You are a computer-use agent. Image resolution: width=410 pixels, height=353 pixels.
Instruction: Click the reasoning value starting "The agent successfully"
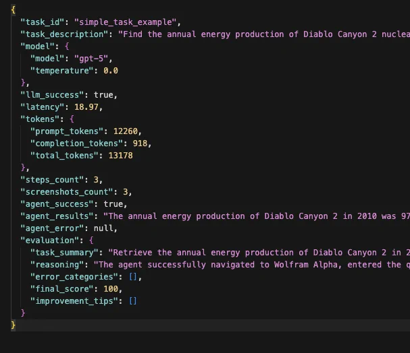(x=252, y=265)
